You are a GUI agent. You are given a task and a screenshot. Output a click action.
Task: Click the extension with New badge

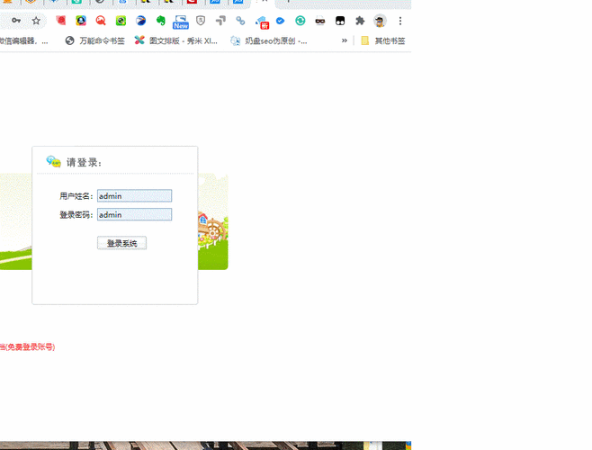[x=181, y=21]
